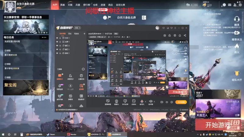This screenshot has width=244, height=137.
Task: Expand the microphone volume arrow
Action: pyautogui.click(x=145, y=102)
